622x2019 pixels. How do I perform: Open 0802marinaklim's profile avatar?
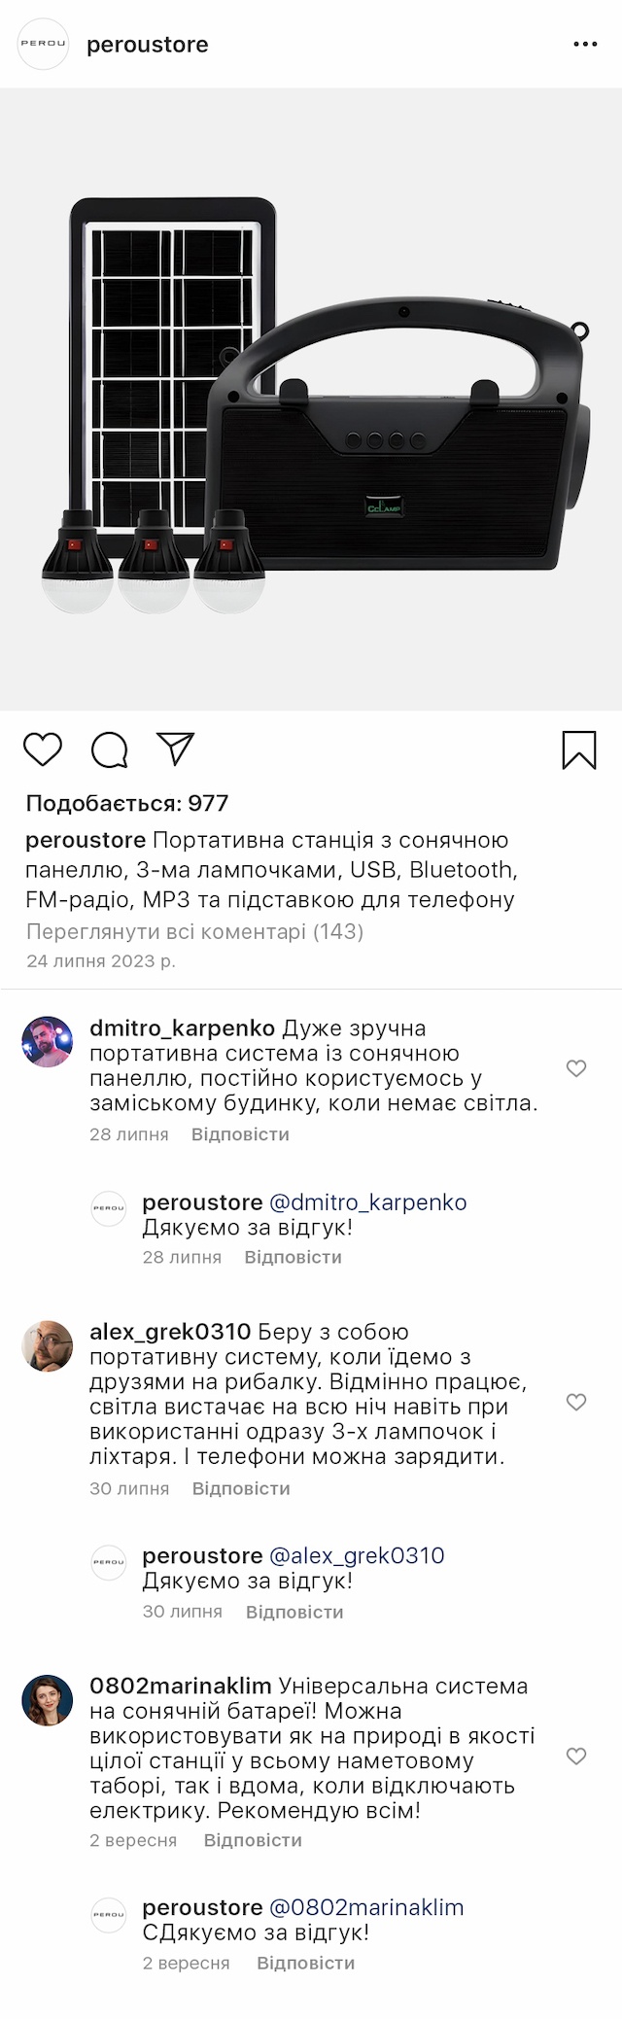point(47,1700)
